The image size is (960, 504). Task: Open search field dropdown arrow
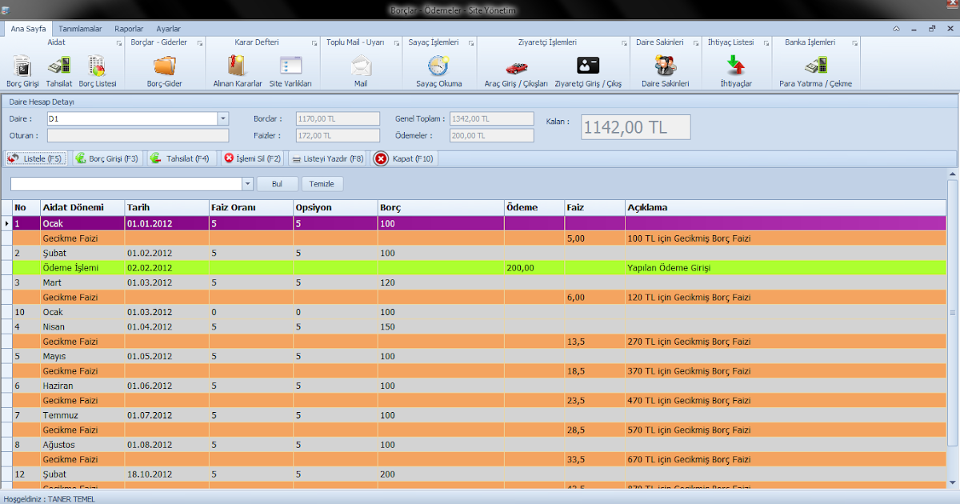[247, 184]
